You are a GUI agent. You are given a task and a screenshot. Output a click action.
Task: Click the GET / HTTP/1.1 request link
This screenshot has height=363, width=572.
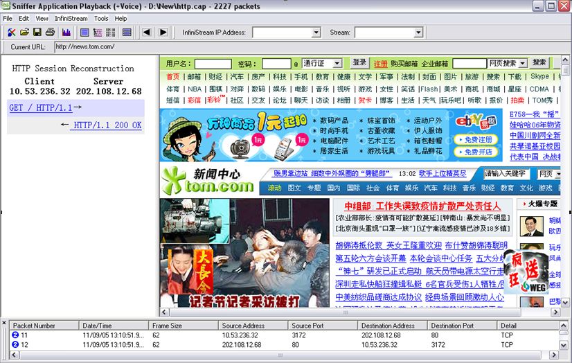[40, 107]
